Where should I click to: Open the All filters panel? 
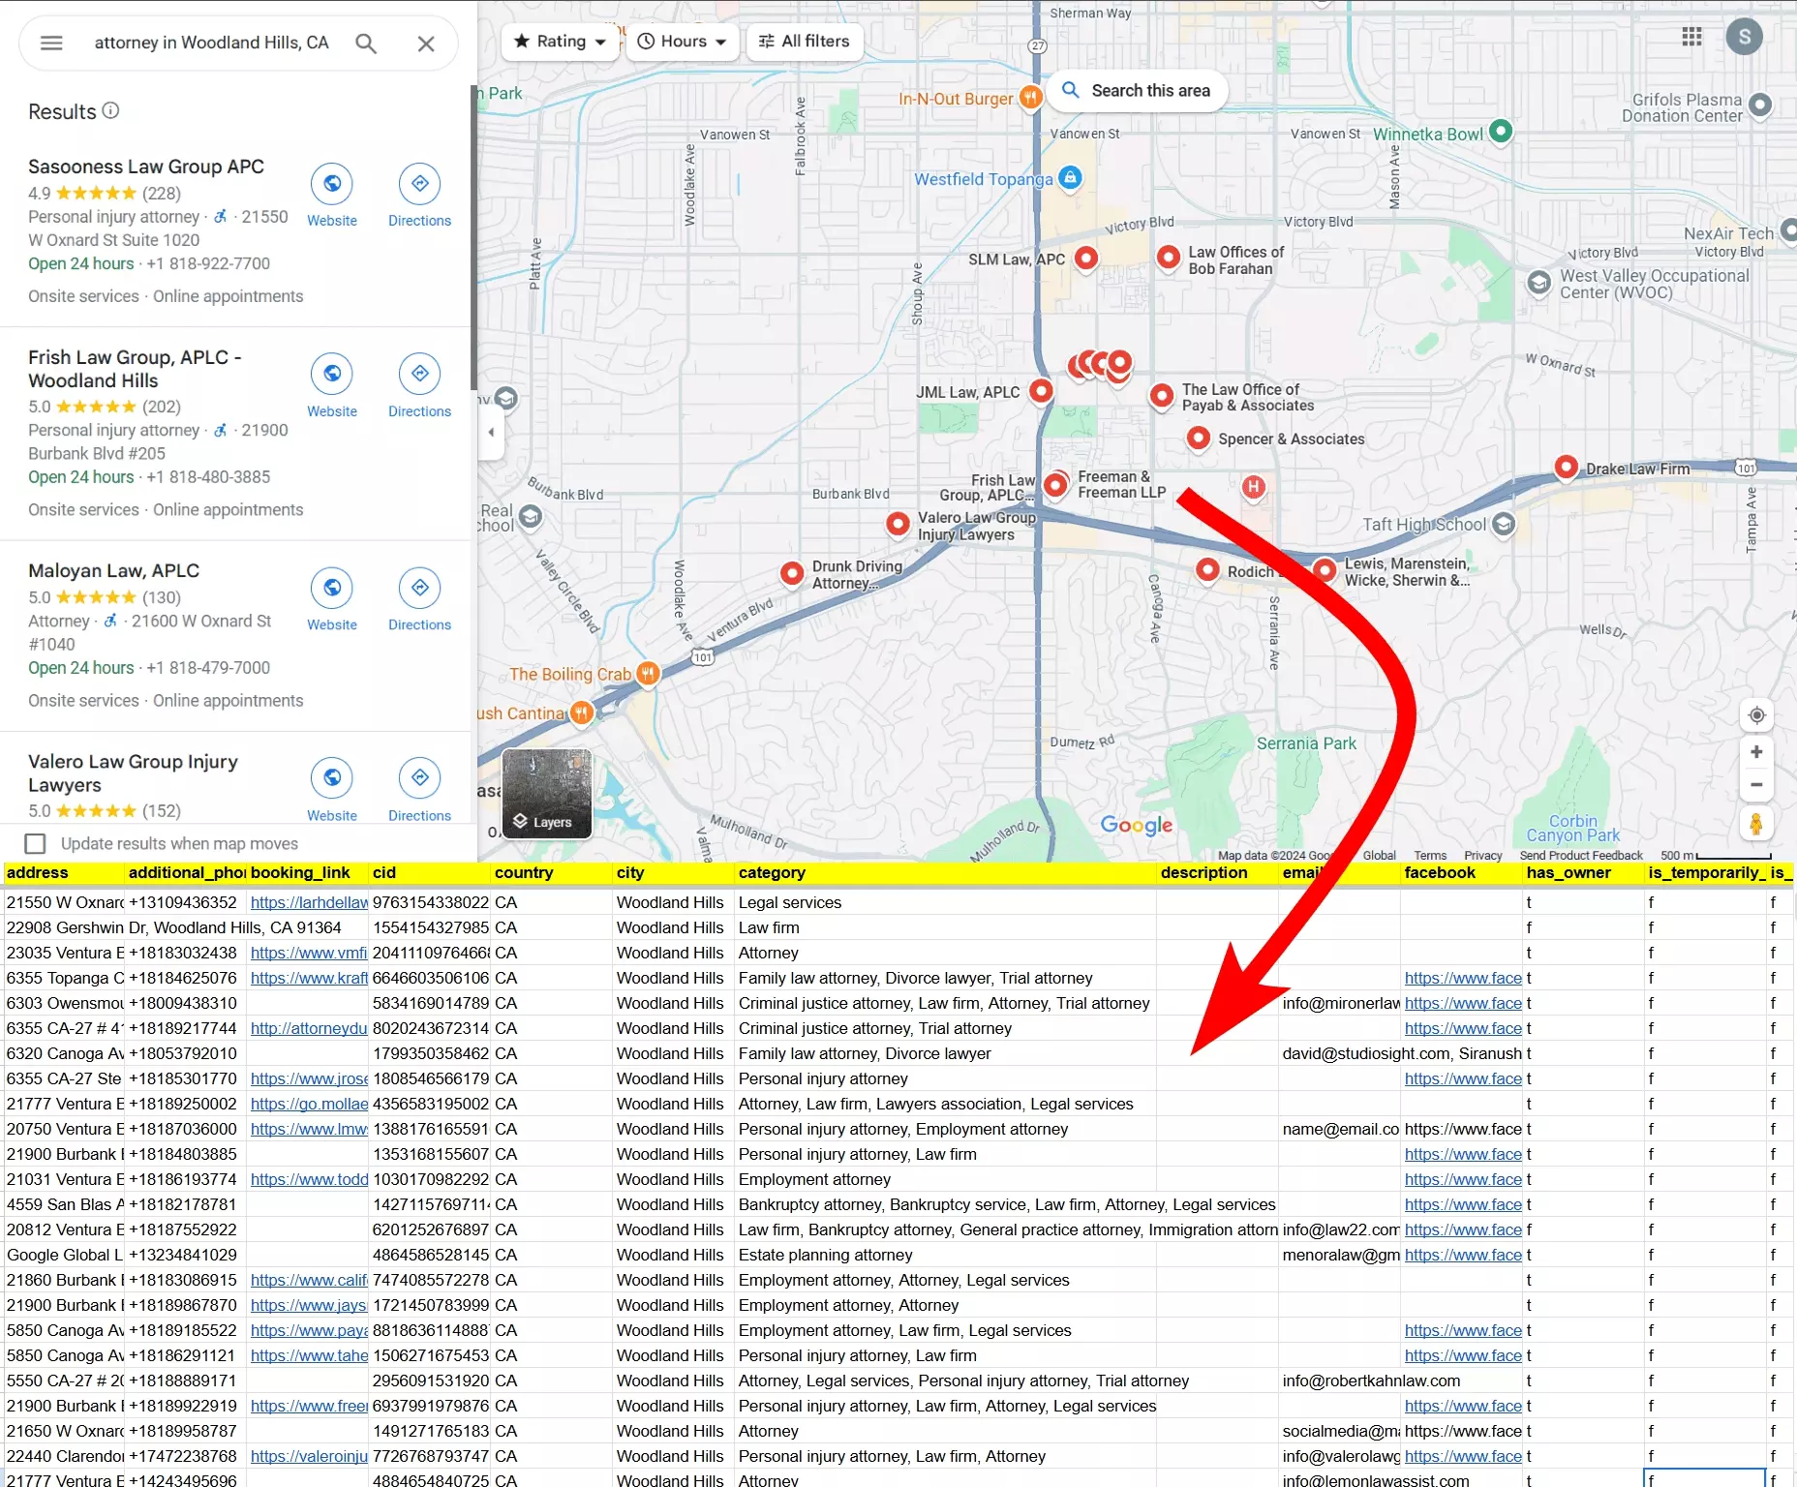pyautogui.click(x=805, y=42)
